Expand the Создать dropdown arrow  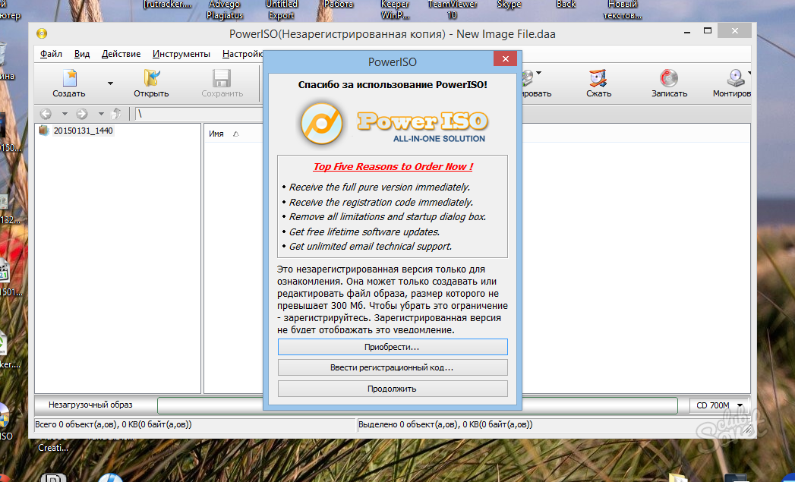tap(110, 83)
